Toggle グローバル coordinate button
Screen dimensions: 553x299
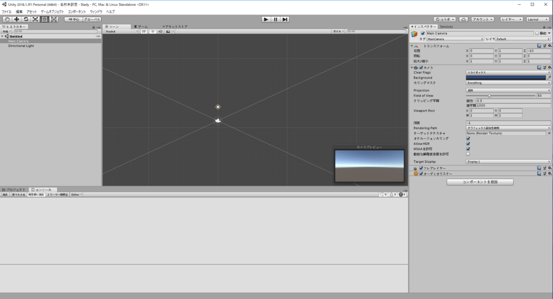92,19
